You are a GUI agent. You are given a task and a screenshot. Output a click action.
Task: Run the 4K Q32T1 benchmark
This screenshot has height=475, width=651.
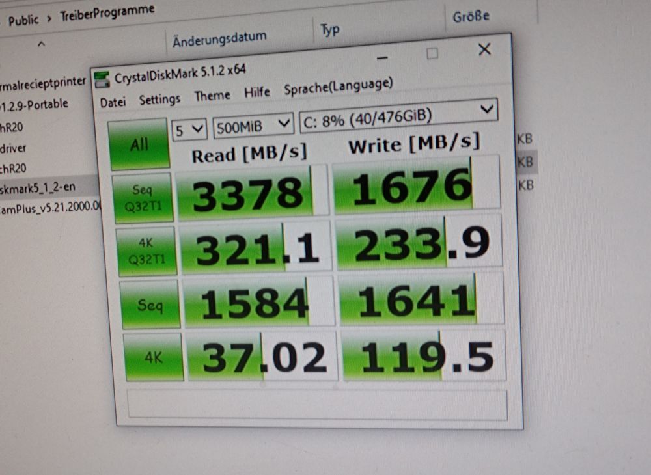pos(146,251)
